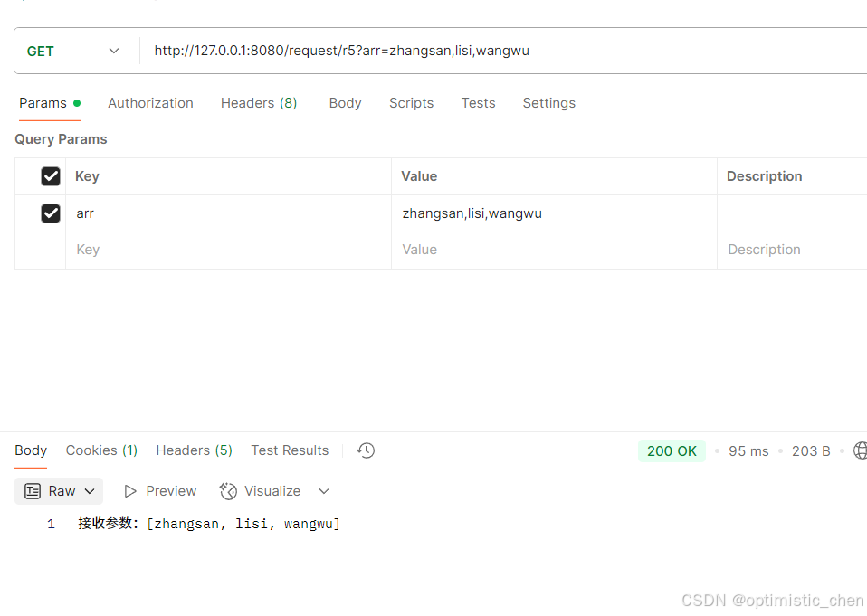
Task: Click the 200 OK status badge
Action: pyautogui.click(x=672, y=451)
